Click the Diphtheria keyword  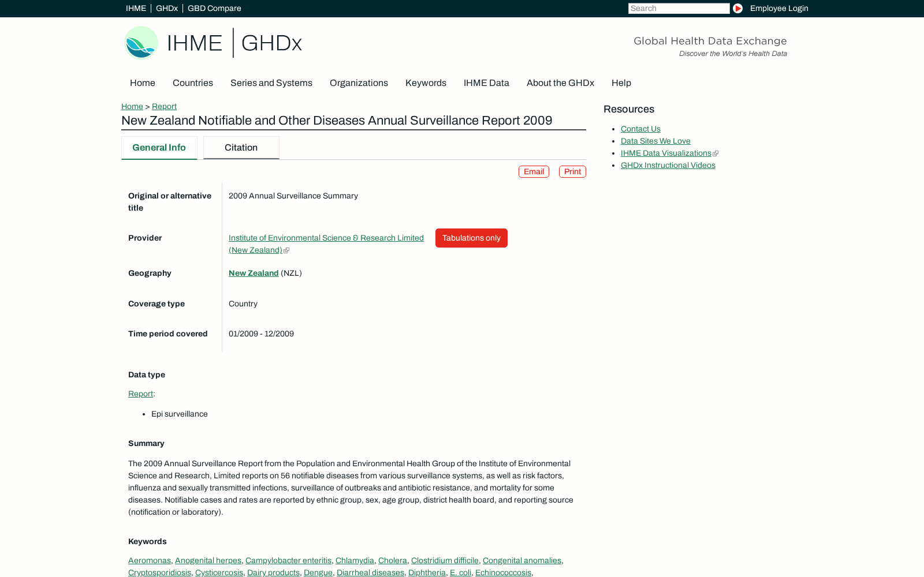click(x=427, y=572)
